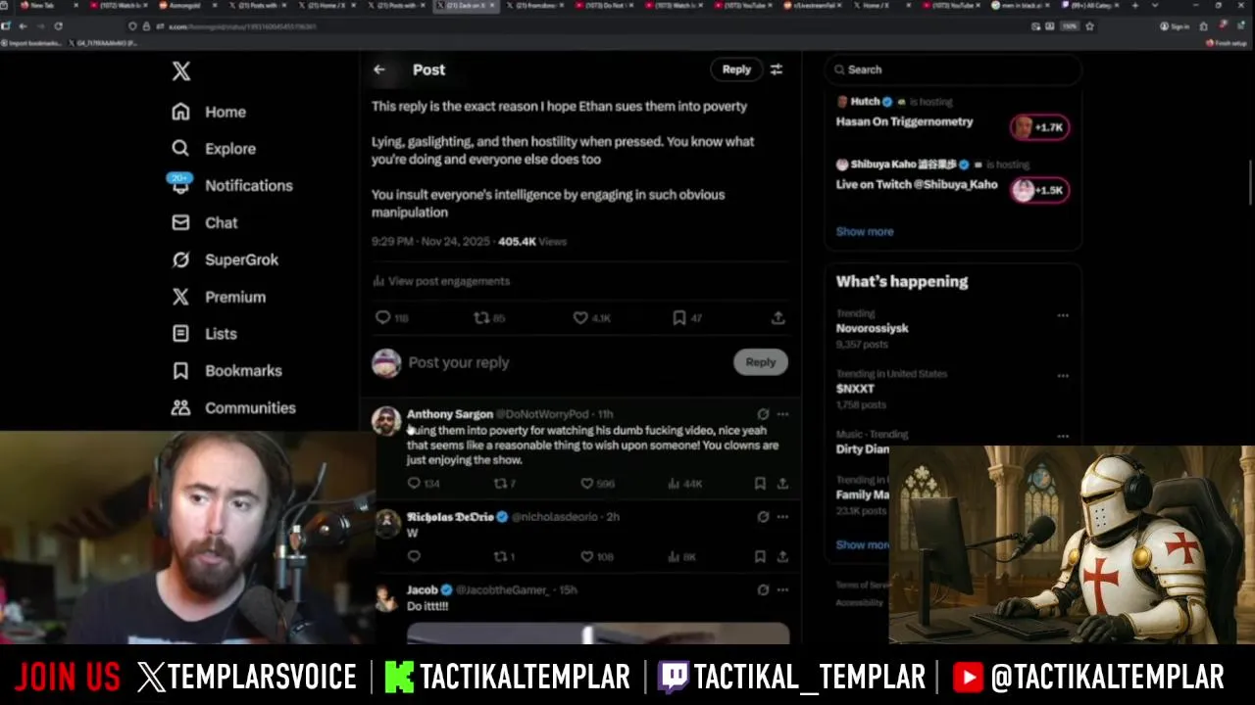Repost Nicholas DeOrio's comment
1255x705 pixels.
[x=500, y=556]
